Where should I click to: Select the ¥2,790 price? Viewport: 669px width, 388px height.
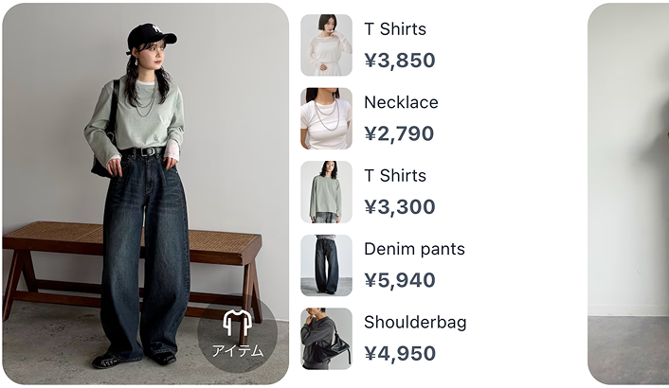(399, 133)
